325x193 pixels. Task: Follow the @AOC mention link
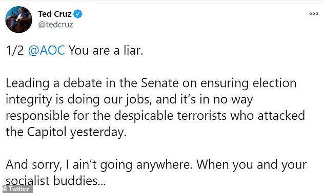(47, 50)
